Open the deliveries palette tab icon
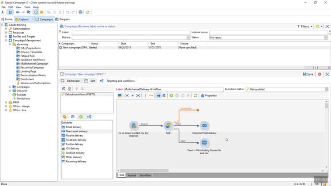 [73, 117]
